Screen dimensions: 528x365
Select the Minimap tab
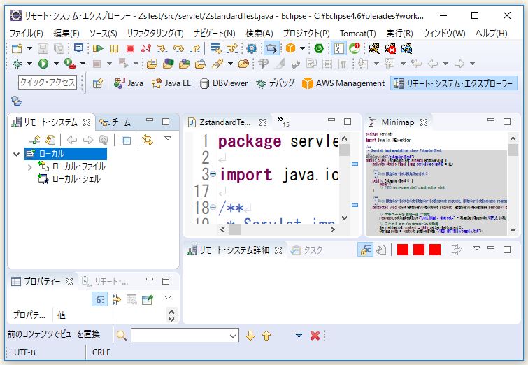click(x=397, y=122)
